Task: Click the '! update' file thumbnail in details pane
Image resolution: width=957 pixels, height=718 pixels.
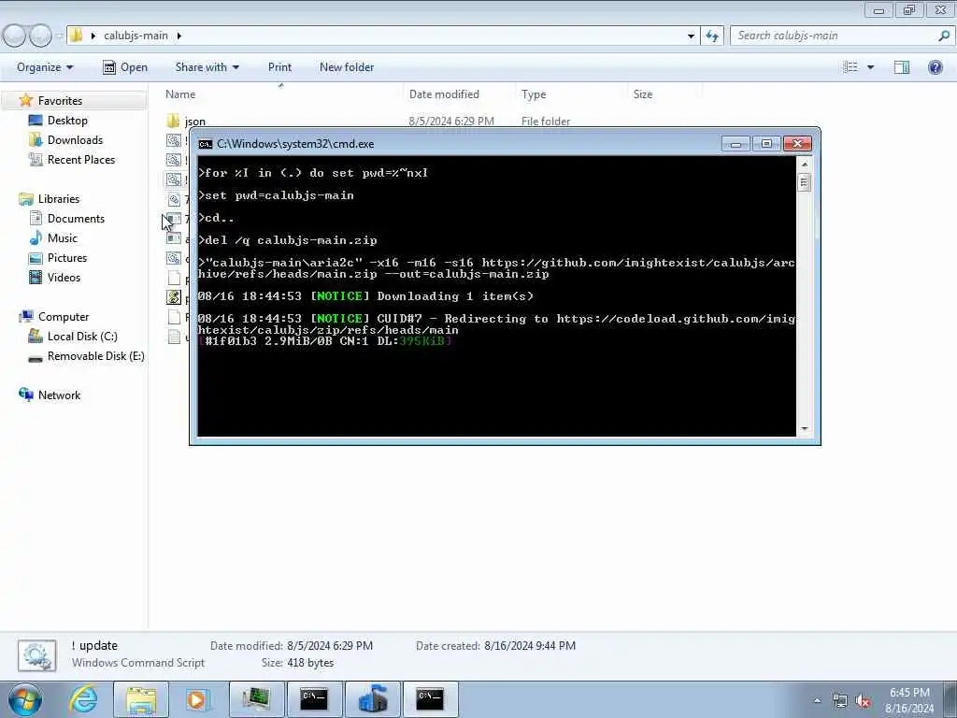Action: (36, 655)
